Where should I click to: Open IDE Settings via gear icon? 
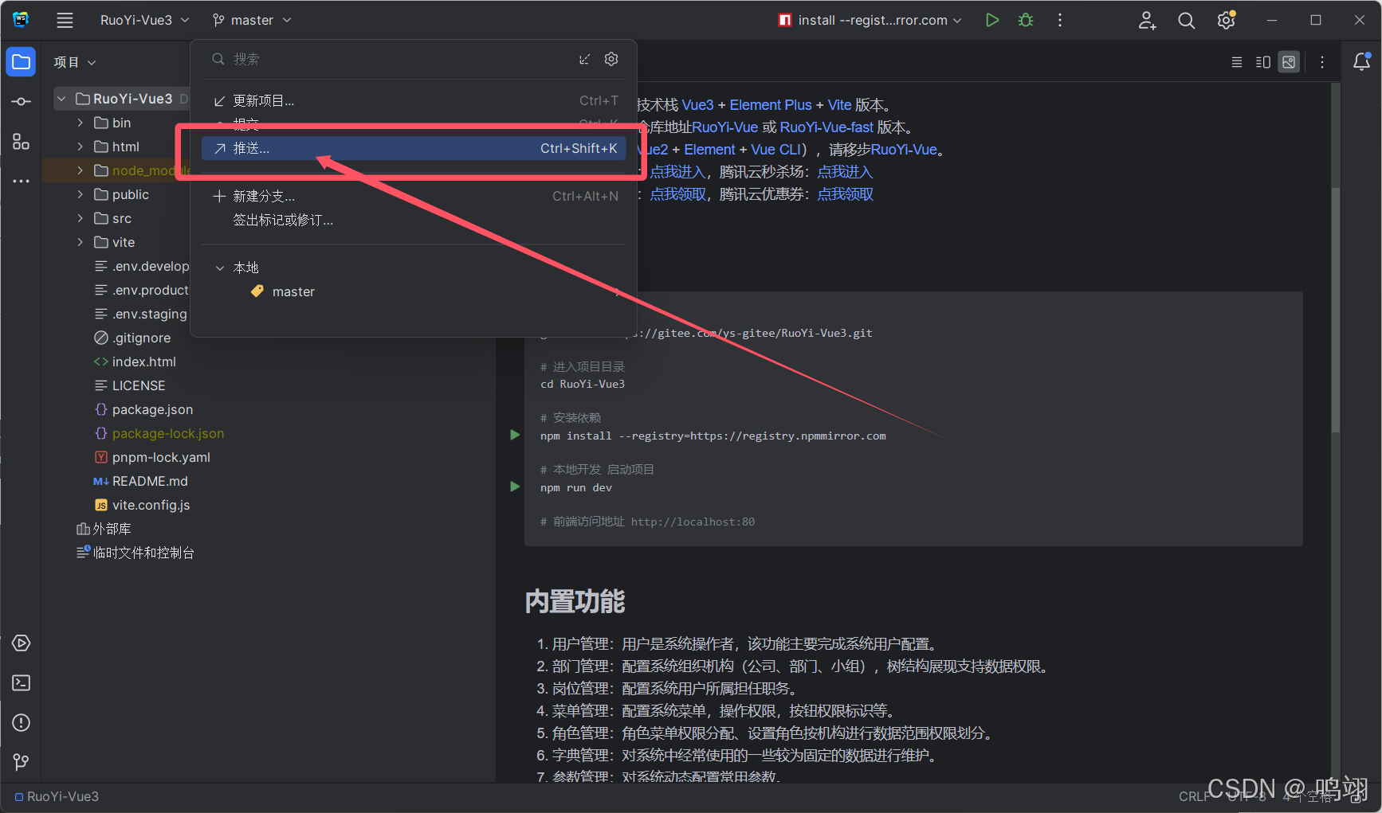(1225, 20)
